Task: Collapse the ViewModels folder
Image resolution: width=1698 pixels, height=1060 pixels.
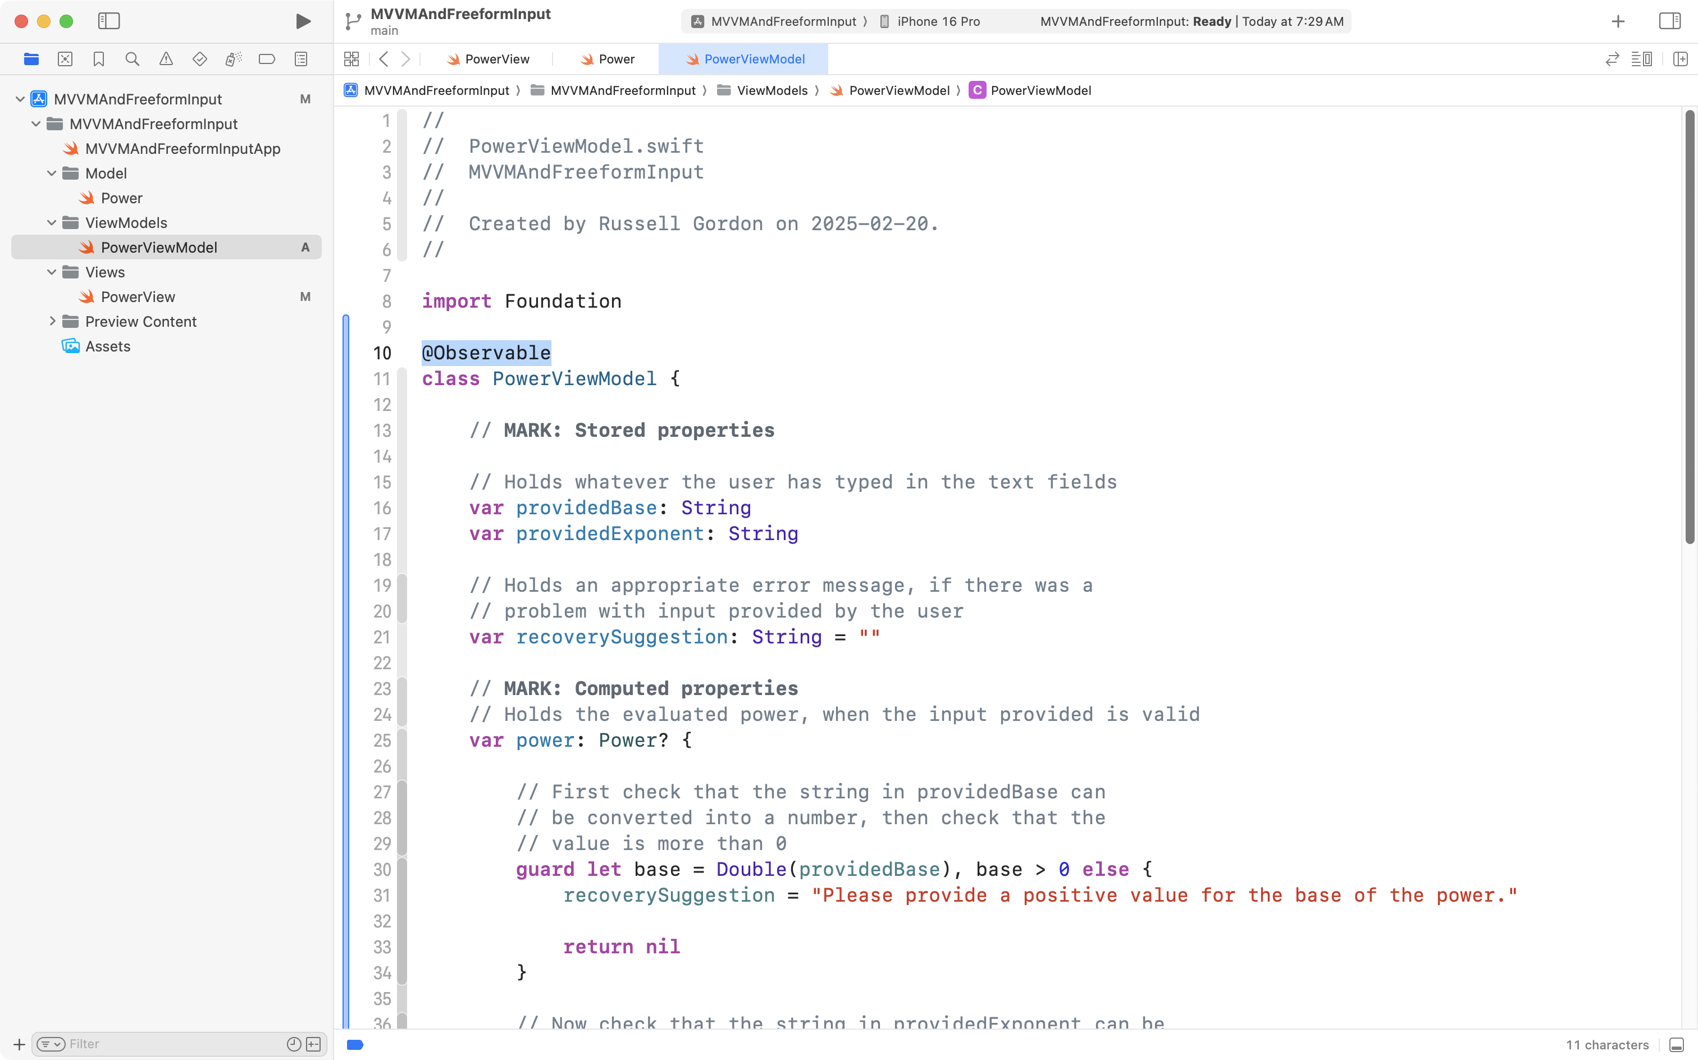Action: 51,223
